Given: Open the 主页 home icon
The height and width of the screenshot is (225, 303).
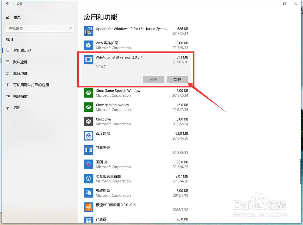Looking at the screenshot, I should 8,17.
